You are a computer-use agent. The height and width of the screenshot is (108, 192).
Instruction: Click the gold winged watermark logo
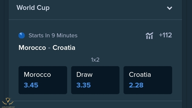click(x=8, y=102)
